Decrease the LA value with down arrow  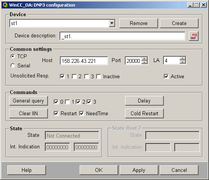[x=182, y=62]
